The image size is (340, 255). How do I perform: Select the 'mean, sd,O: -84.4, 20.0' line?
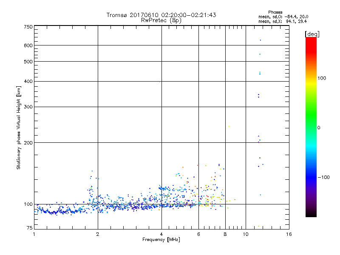click(283, 17)
